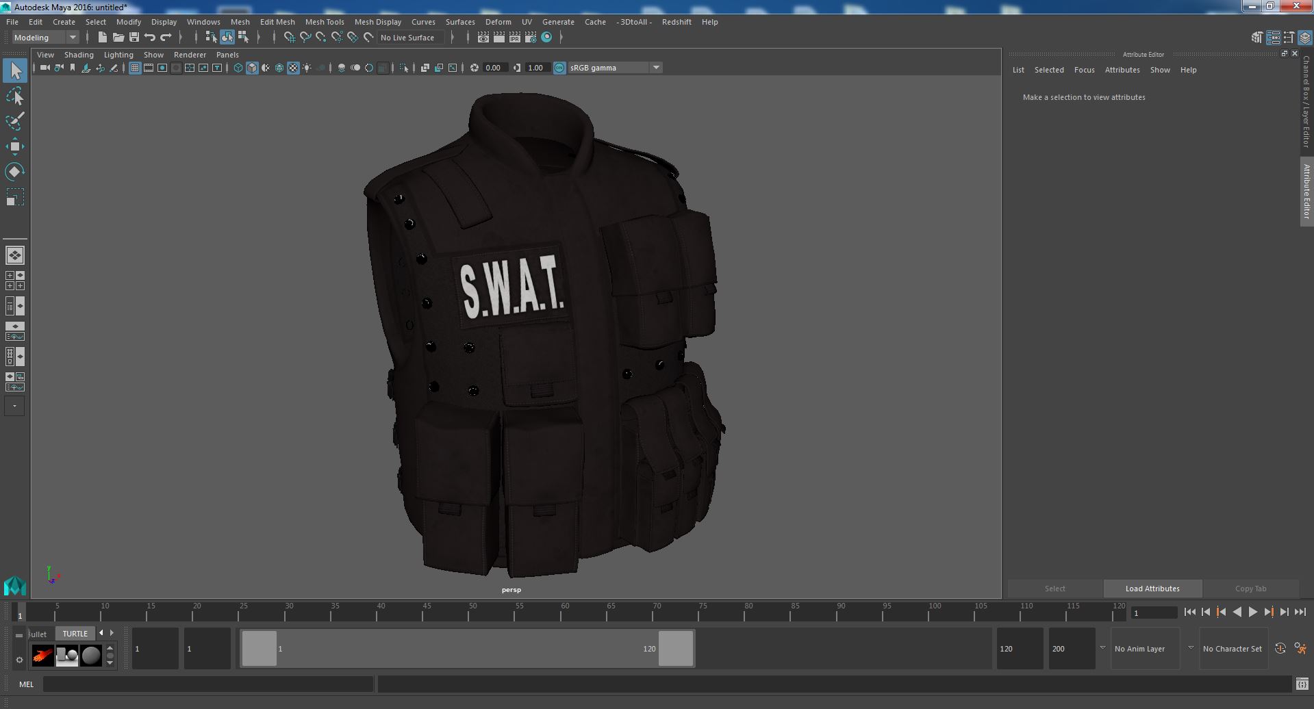Open Render View window
1314x709 pixels.
coord(483,38)
